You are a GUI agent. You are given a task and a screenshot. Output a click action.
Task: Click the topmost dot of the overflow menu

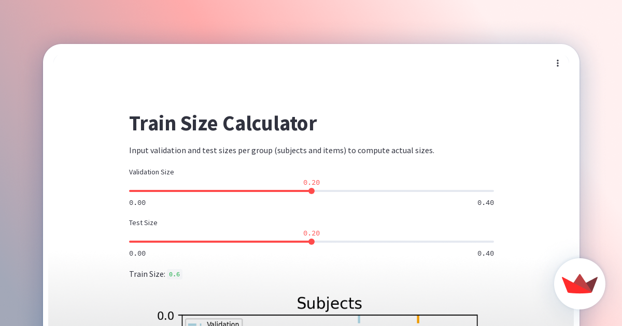pyautogui.click(x=558, y=60)
